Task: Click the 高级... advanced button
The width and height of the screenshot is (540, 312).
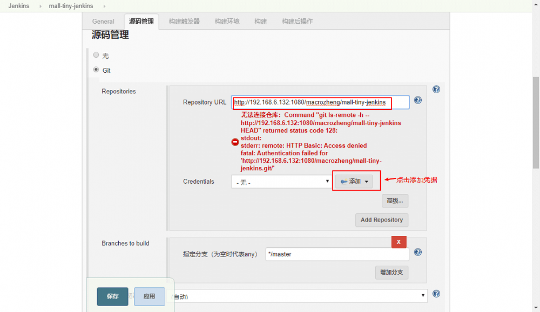Action: (x=395, y=200)
